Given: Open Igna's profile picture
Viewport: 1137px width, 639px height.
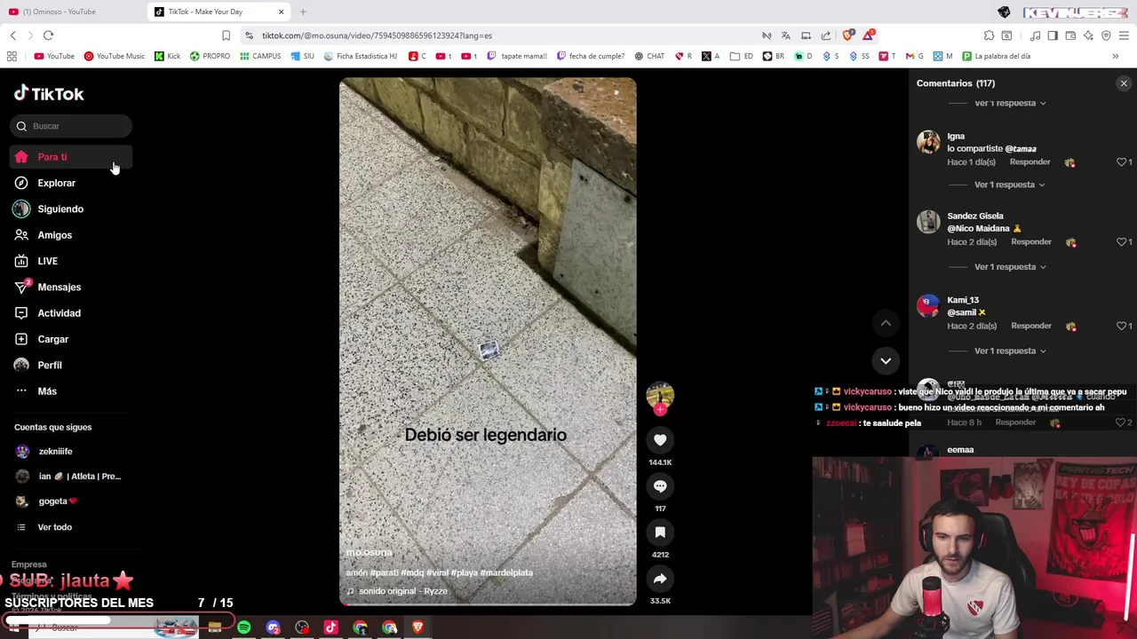Looking at the screenshot, I should click(x=928, y=142).
